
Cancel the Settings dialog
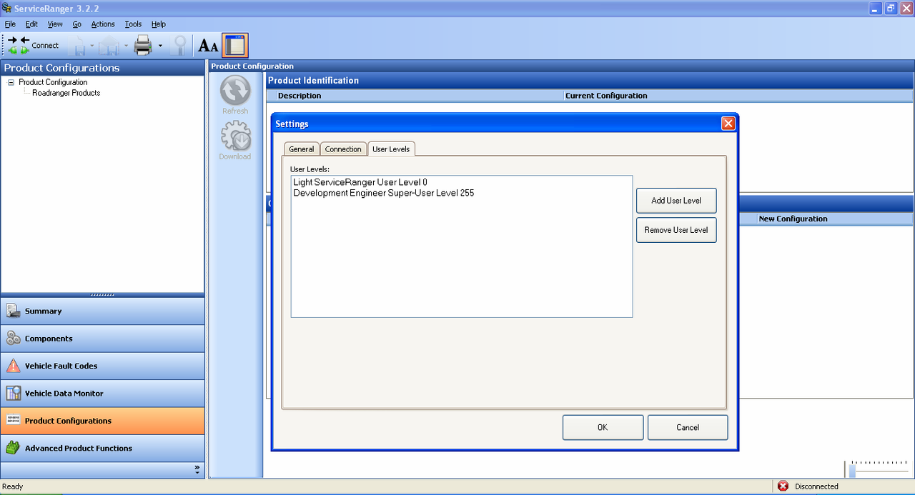pos(688,427)
